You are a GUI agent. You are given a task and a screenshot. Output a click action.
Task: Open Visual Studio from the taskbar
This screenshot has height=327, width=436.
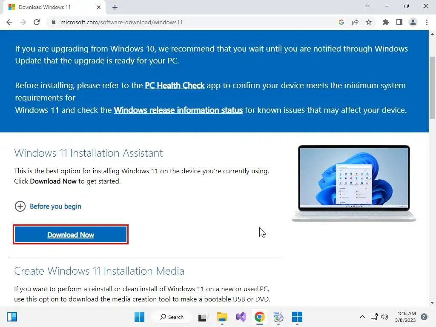pos(241,317)
